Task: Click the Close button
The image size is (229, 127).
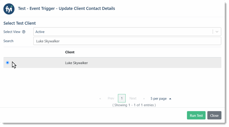Action: [x=214, y=115]
